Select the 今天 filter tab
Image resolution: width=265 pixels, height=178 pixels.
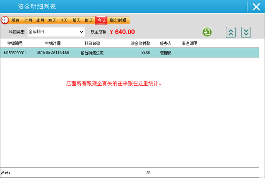pos(101,20)
